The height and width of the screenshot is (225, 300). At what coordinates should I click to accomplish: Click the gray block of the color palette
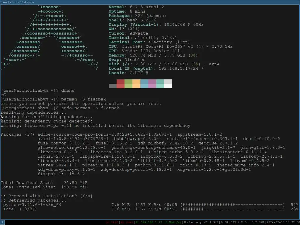112,86
